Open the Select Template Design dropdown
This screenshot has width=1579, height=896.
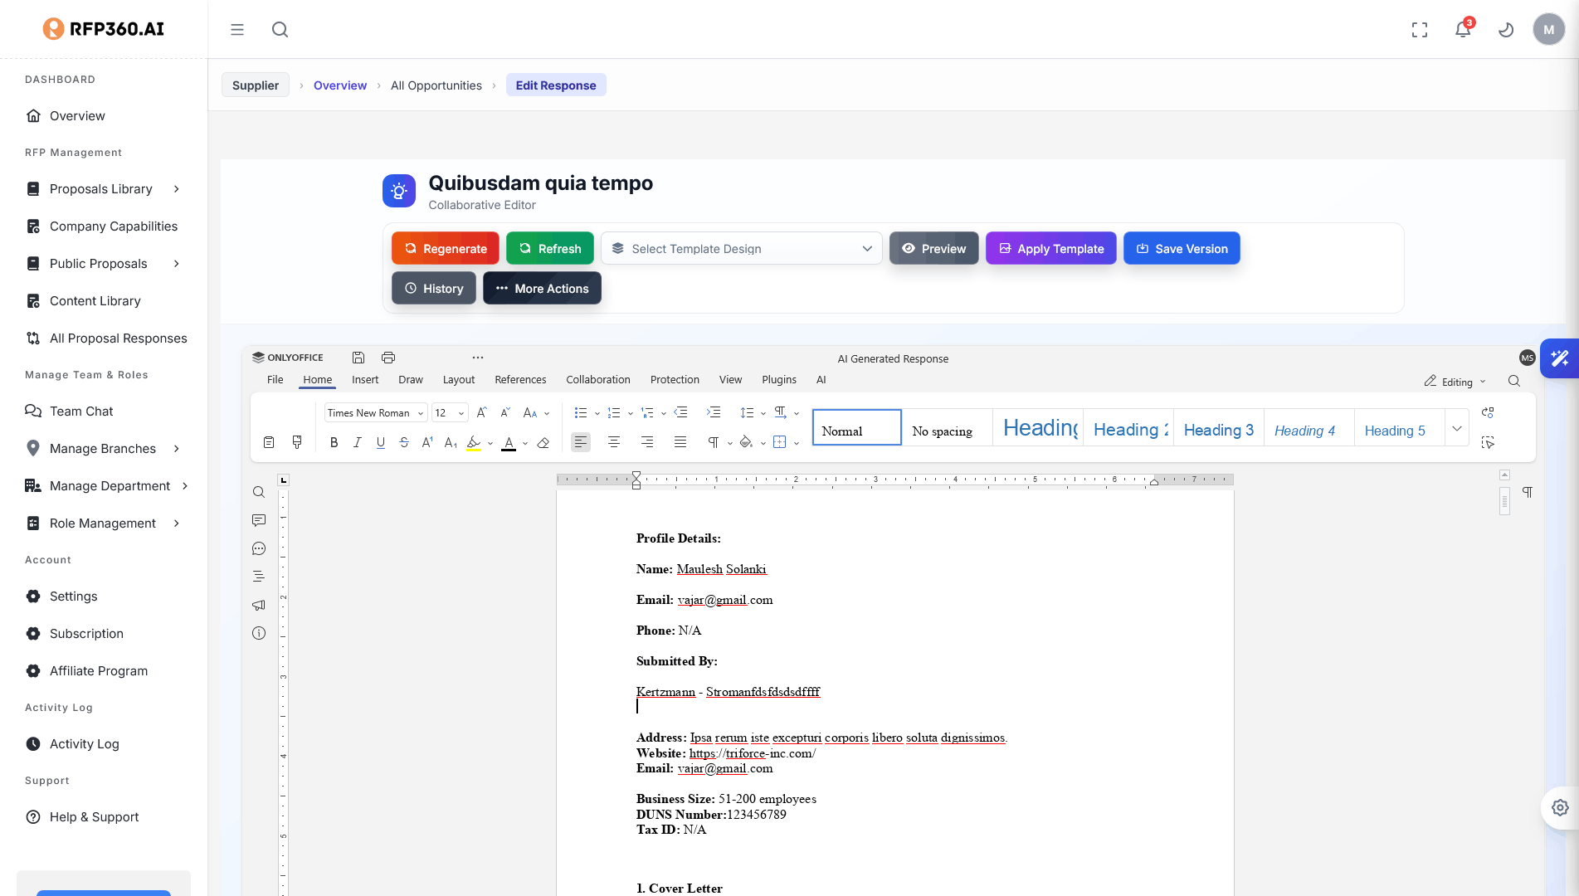click(x=741, y=248)
